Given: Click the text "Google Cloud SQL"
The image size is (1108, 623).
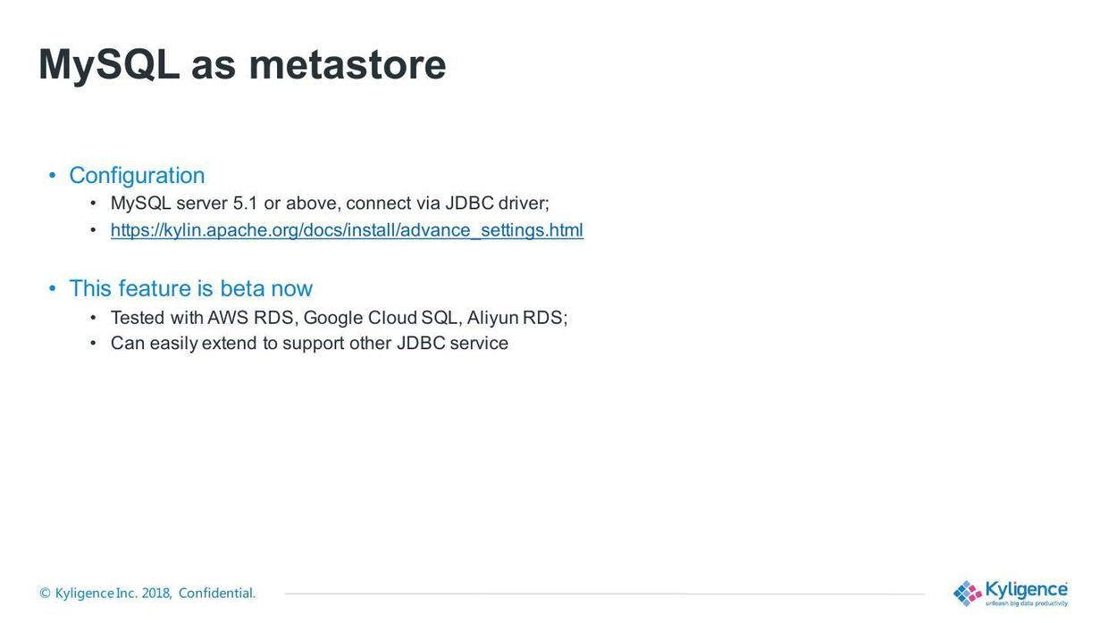Looking at the screenshot, I should (382, 318).
